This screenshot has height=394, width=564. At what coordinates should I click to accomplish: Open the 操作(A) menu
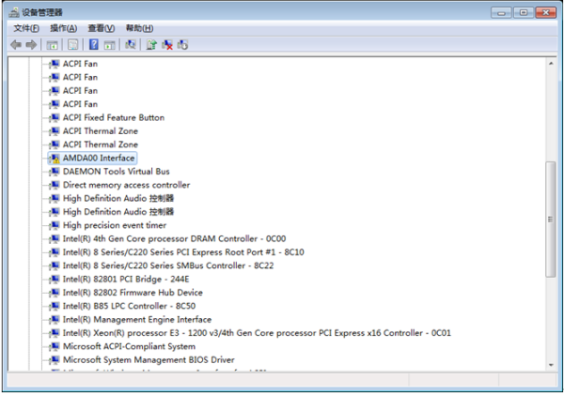63,28
